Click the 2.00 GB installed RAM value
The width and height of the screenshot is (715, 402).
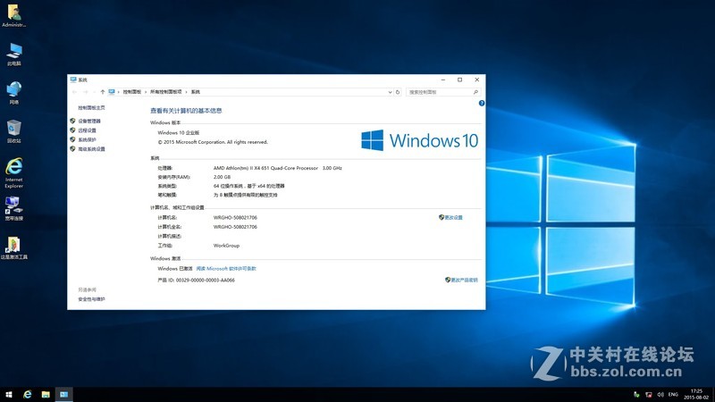[x=222, y=177]
